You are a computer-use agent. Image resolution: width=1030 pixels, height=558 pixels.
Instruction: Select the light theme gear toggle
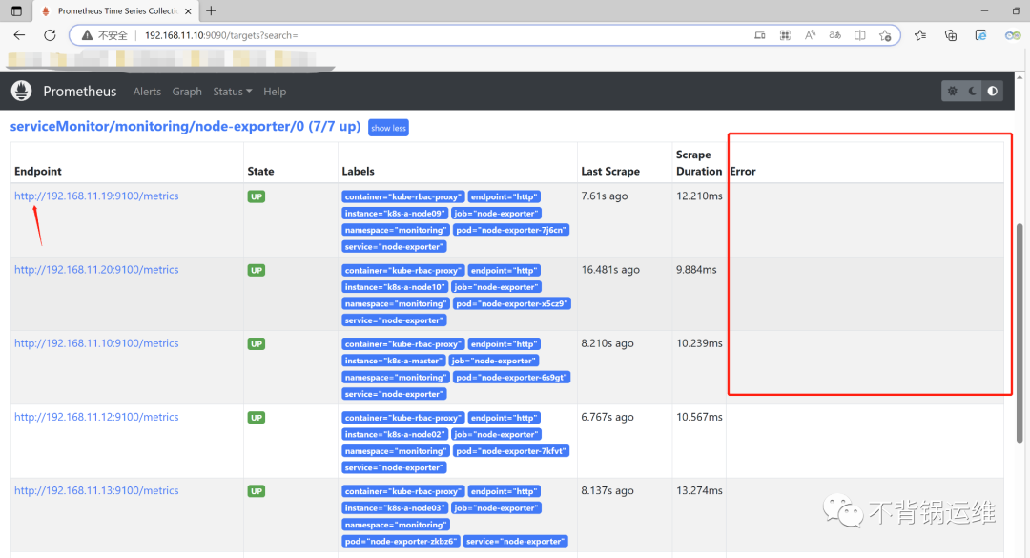tap(953, 92)
